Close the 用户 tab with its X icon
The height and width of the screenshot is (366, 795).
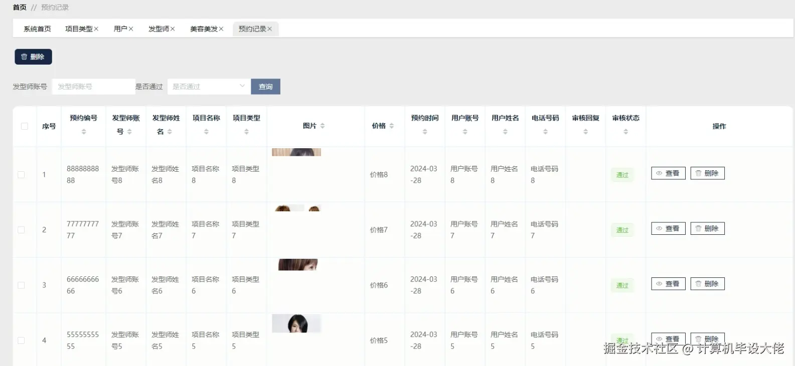[131, 29]
